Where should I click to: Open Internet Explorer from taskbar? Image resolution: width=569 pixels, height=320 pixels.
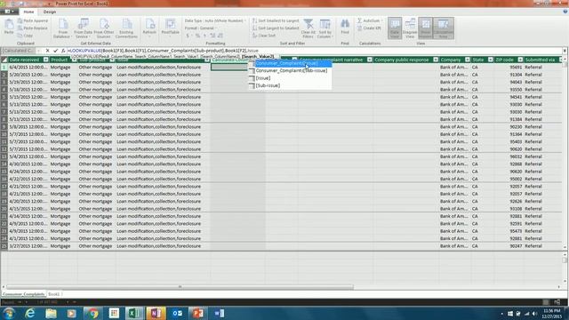point(29,313)
